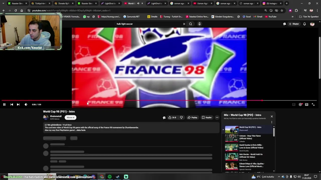Click the Rheinmetall channel avatar
This screenshot has width=321, height=180.
coord(46,117)
